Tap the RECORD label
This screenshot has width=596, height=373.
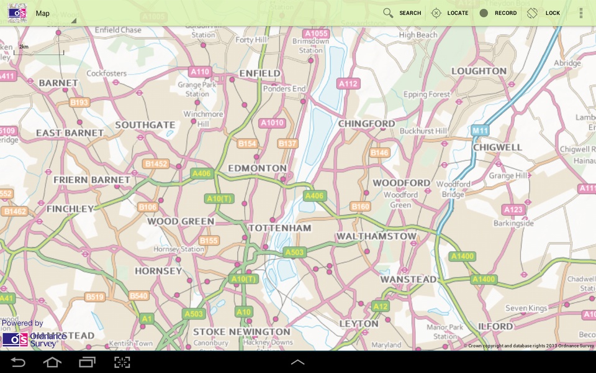(x=505, y=13)
